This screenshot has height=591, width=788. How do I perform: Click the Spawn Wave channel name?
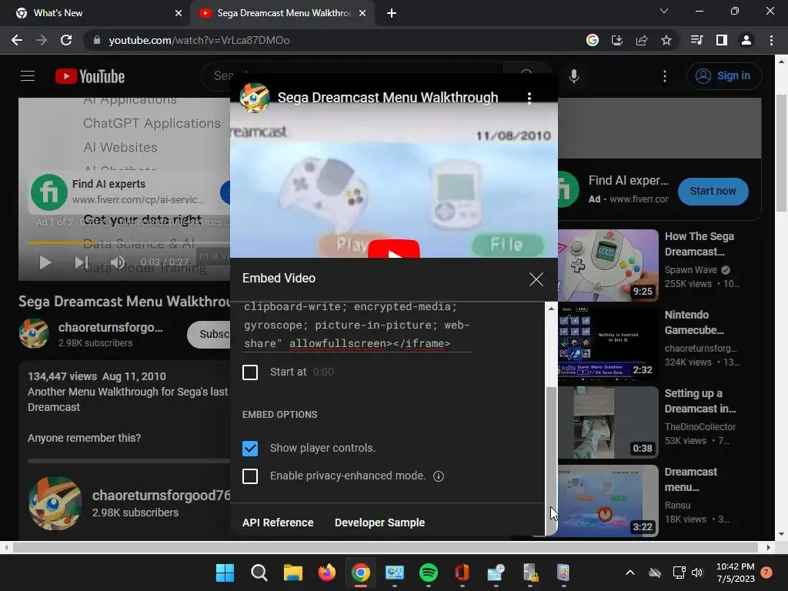click(690, 270)
